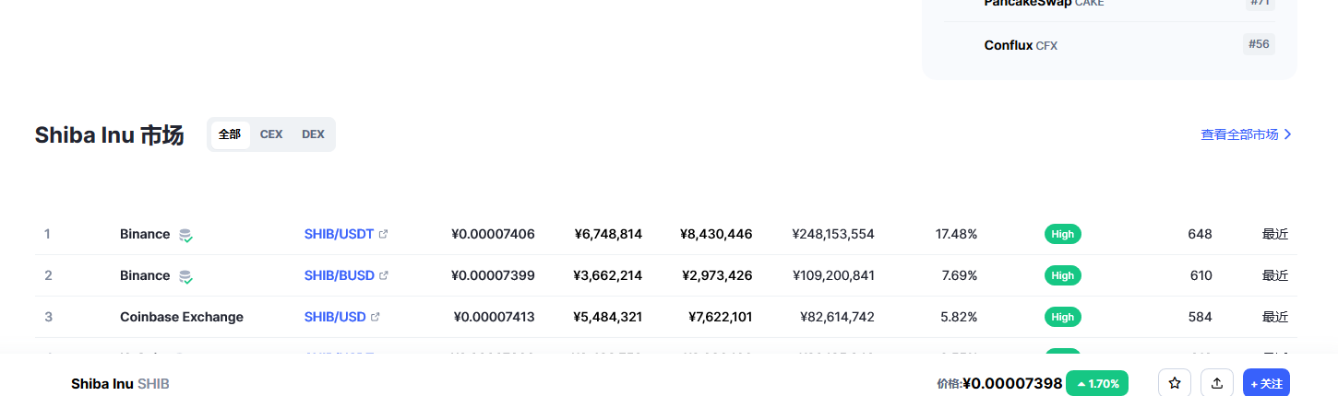Switch to the DEX tab
This screenshot has width=1338, height=396.
coord(313,134)
